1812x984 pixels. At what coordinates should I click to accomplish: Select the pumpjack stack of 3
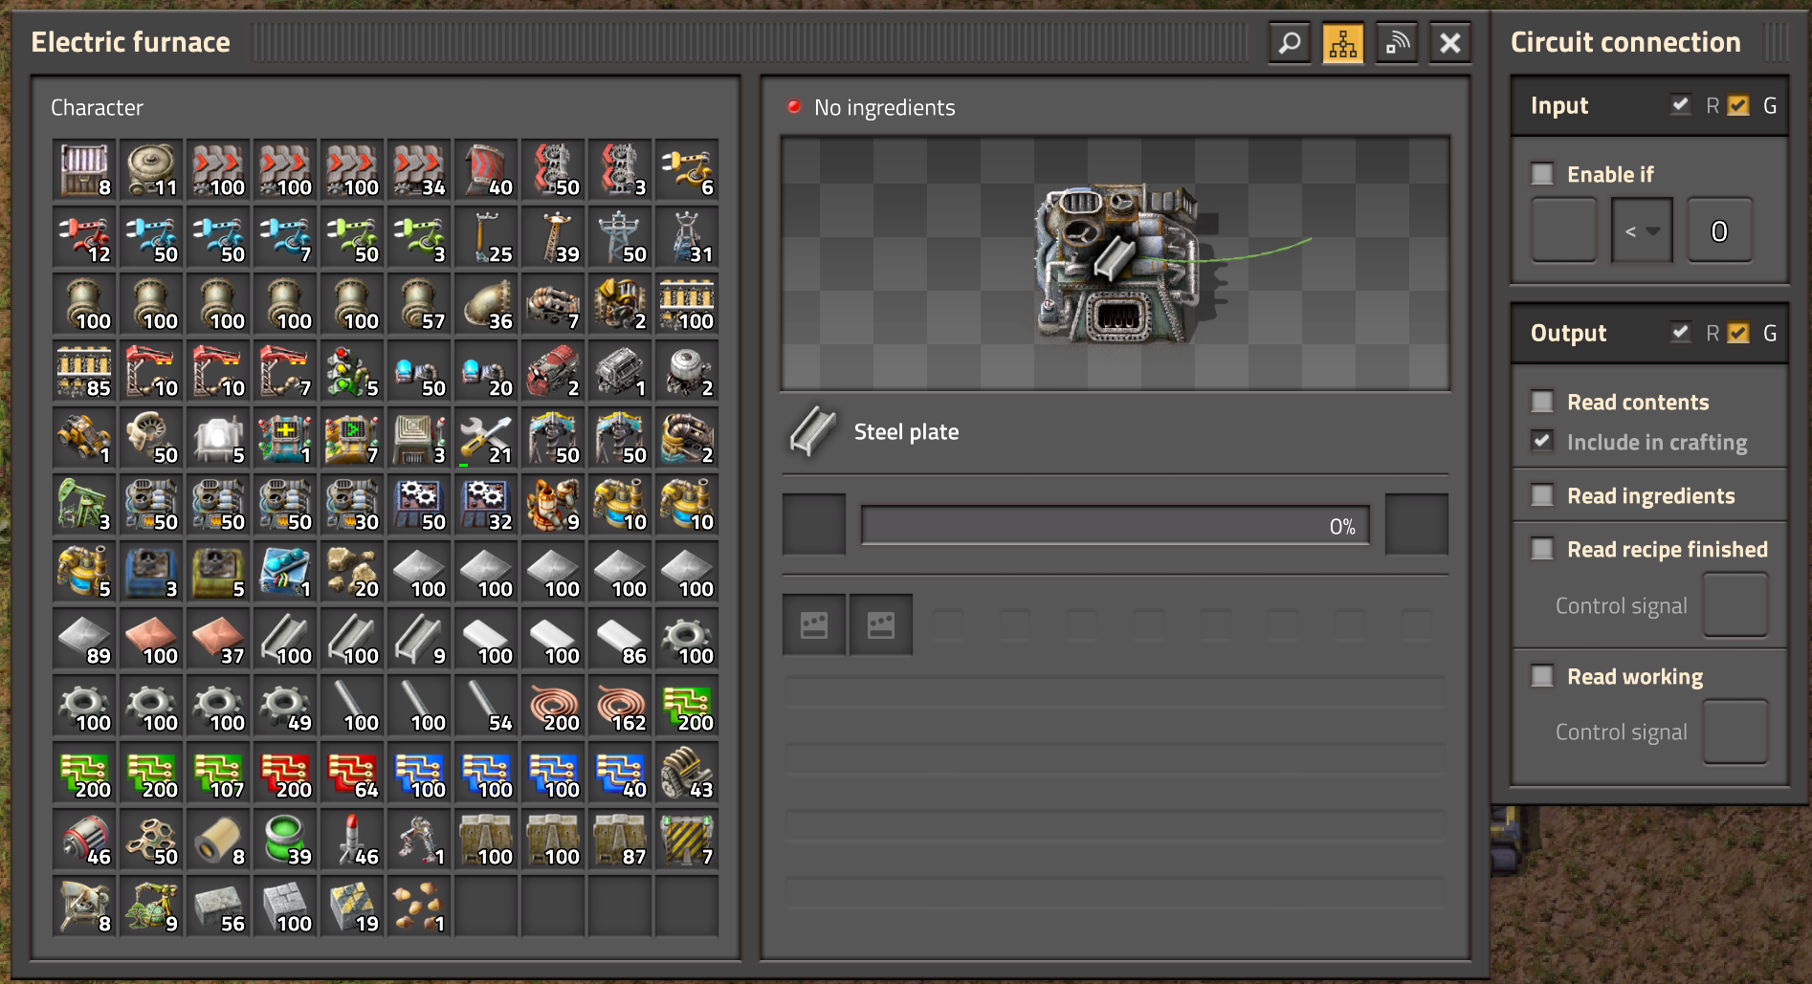point(84,505)
